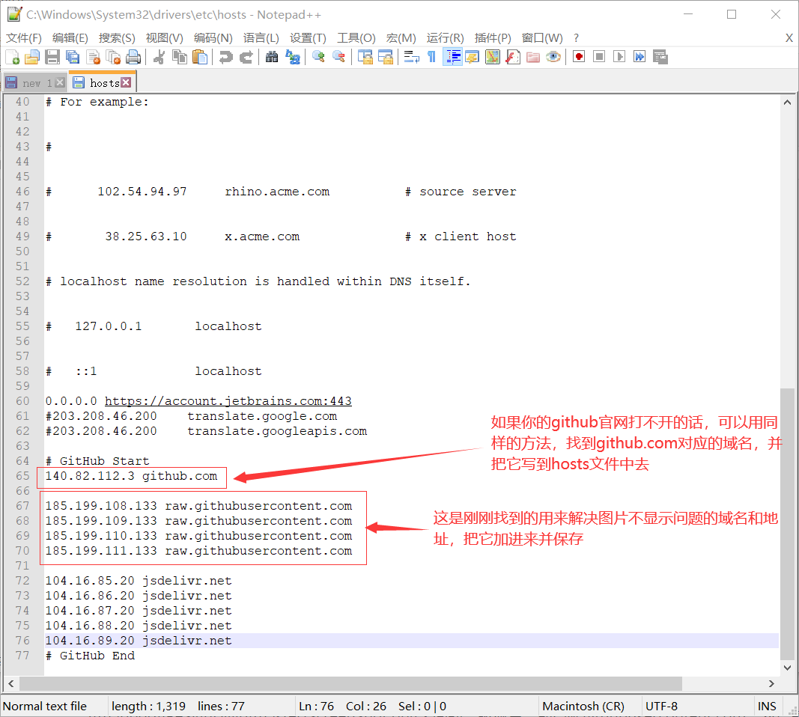Open the Find dialog via binoculars icon
Screen dimensions: 799x717
272,57
